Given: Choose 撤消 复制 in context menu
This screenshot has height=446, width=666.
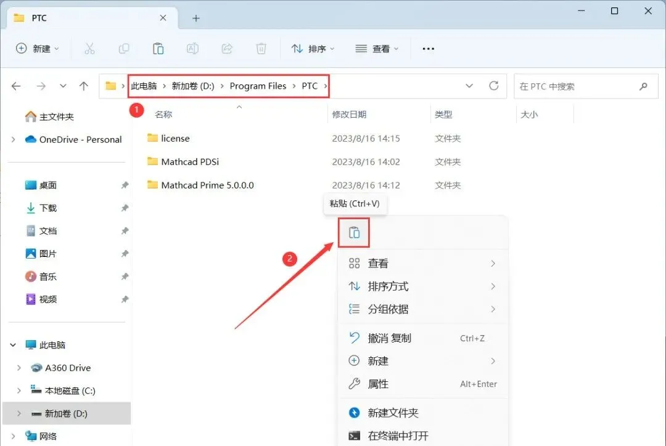Looking at the screenshot, I should click(x=422, y=338).
